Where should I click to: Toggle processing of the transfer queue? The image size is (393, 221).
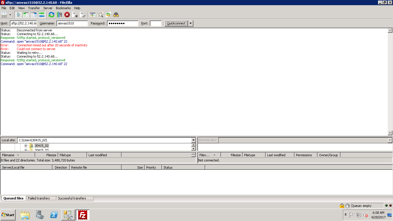click(x=59, y=14)
